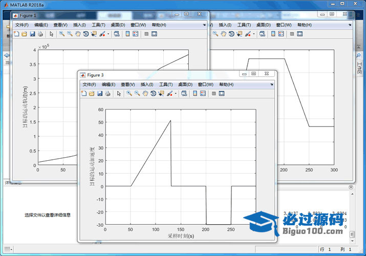Open 查看(V) menu in Figure 3
366x256 pixels.
[x=127, y=84]
